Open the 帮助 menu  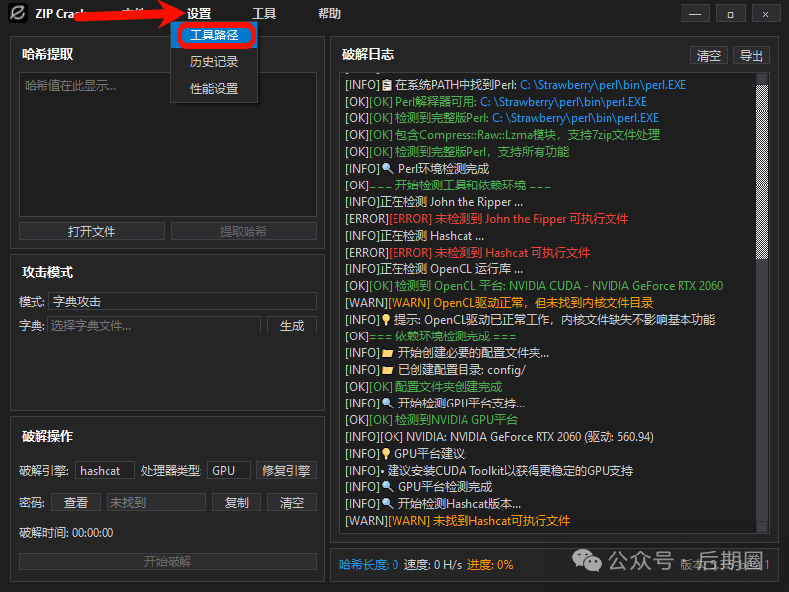(x=327, y=13)
